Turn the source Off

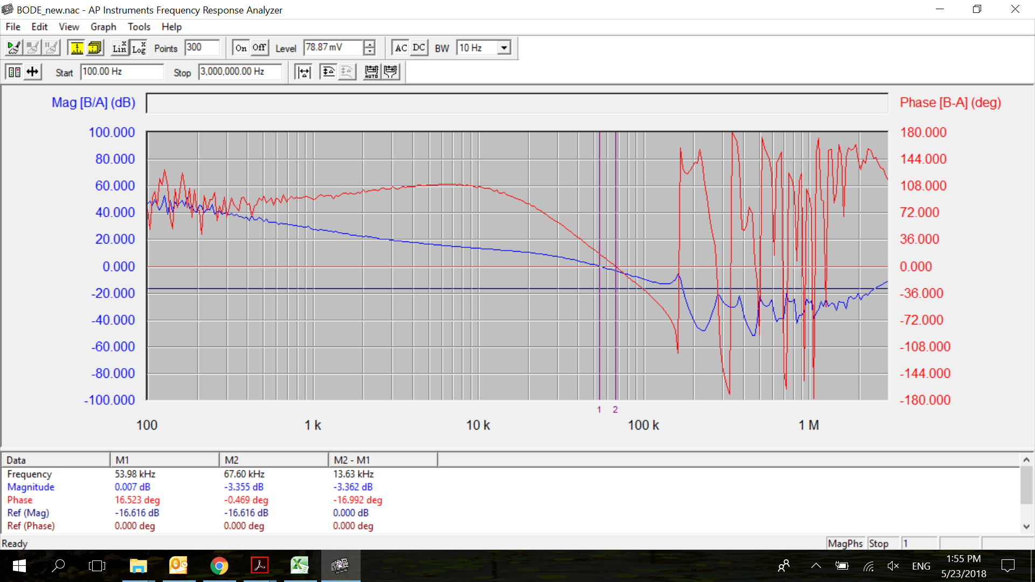point(259,48)
